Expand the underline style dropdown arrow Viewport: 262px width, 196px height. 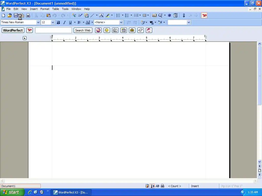point(75,22)
